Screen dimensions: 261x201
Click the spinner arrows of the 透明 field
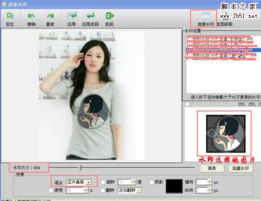click(86, 190)
